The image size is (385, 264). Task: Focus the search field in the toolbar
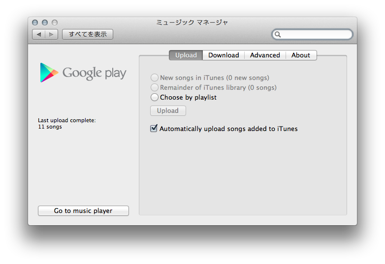[x=312, y=34]
